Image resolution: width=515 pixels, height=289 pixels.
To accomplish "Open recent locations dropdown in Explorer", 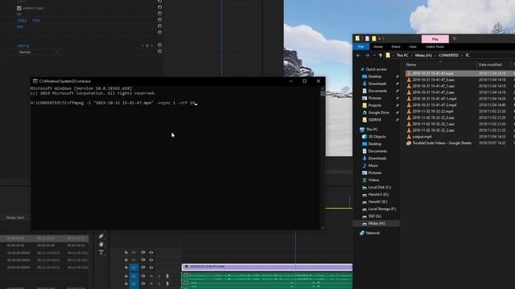I will pos(374,55).
